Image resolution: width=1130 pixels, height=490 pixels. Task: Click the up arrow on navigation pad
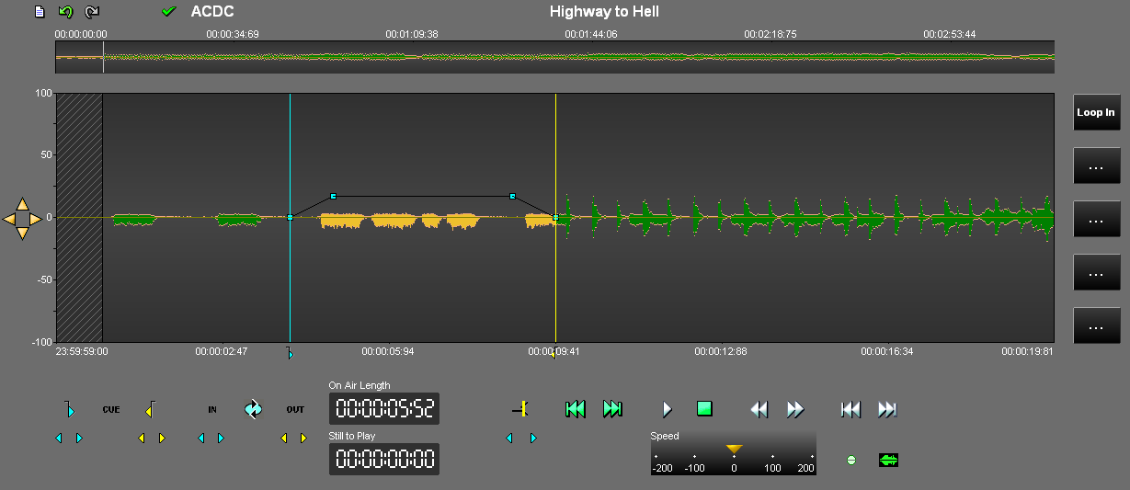coord(22,204)
